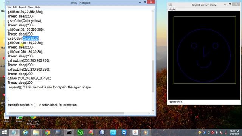This screenshot has height=136, width=242.
Task: Launch Google Chrome from the taskbar
Action: pyautogui.click(x=47, y=133)
